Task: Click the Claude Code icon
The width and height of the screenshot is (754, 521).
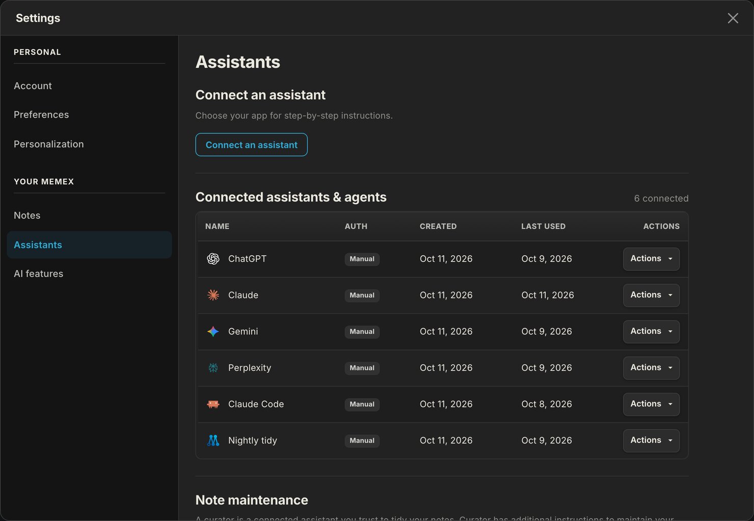Action: (x=213, y=404)
